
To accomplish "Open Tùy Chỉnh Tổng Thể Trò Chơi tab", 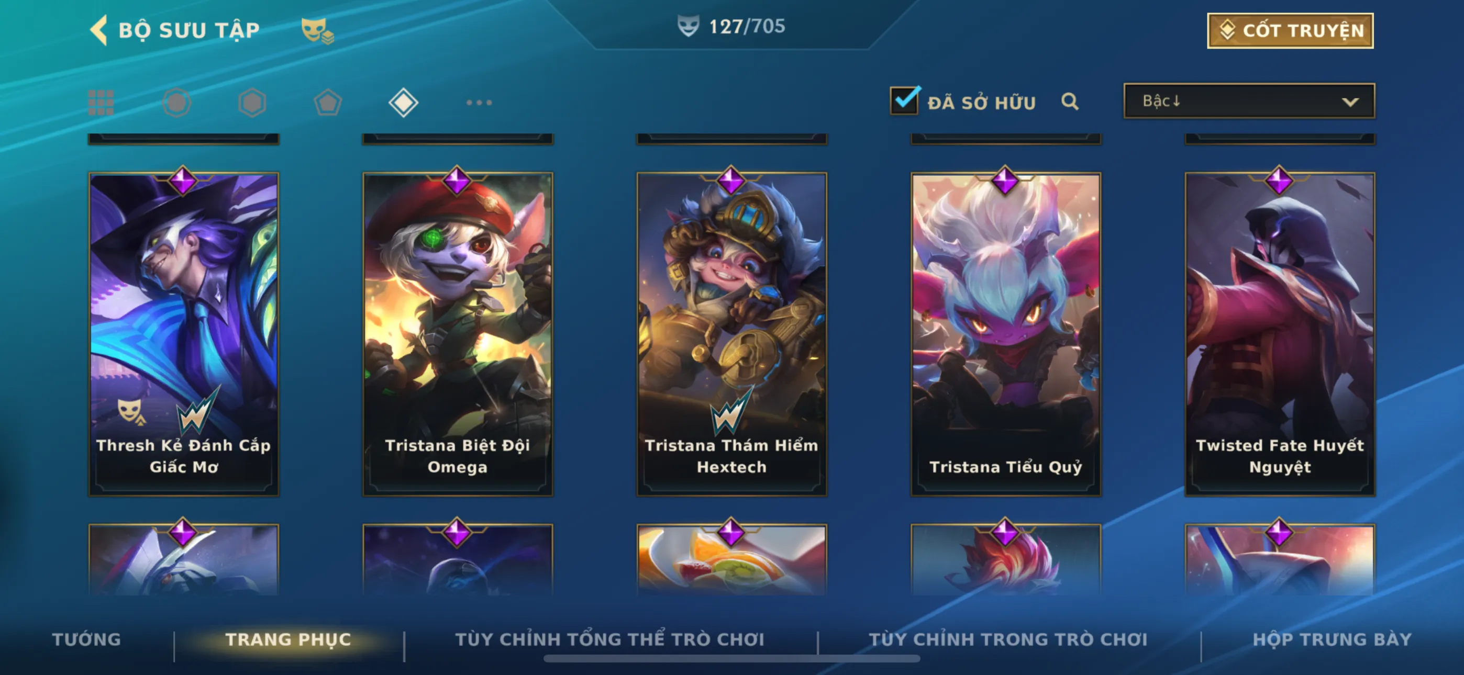I will [x=610, y=639].
